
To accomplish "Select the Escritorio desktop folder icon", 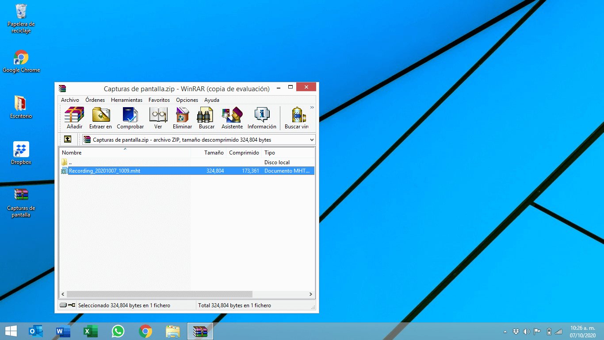I will 21,107.
